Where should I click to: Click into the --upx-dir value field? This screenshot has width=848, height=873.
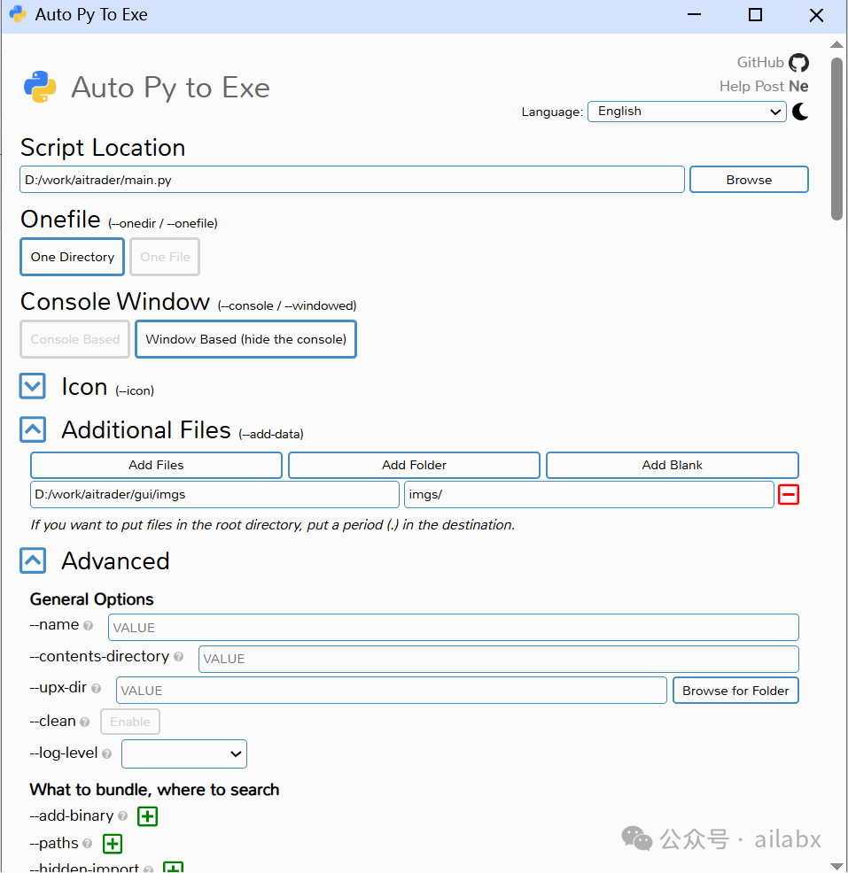click(x=391, y=691)
